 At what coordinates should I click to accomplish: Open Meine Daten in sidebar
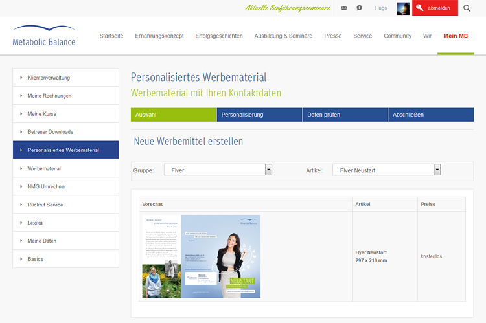point(65,241)
